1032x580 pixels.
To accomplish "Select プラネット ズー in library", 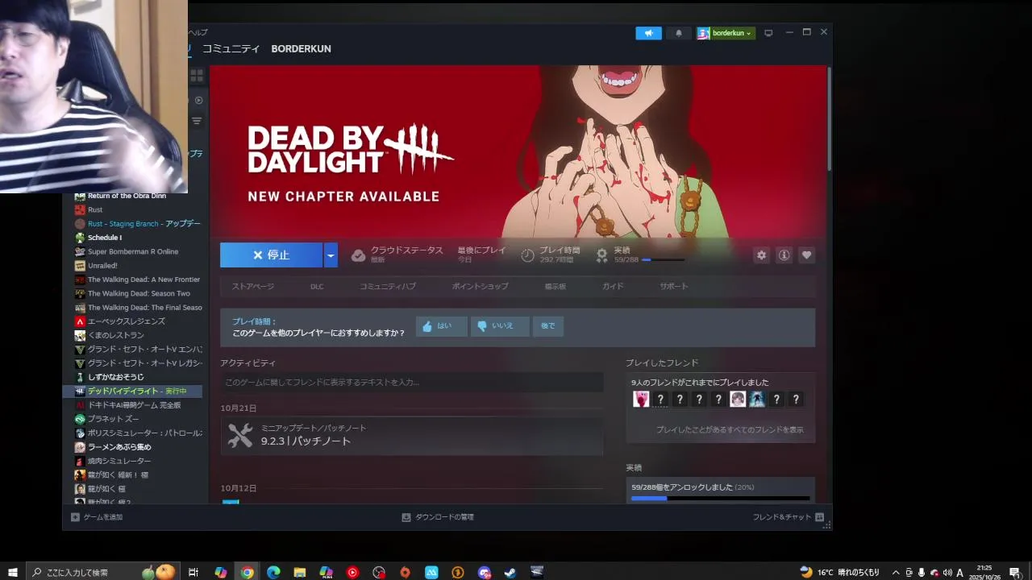I will pos(113,419).
